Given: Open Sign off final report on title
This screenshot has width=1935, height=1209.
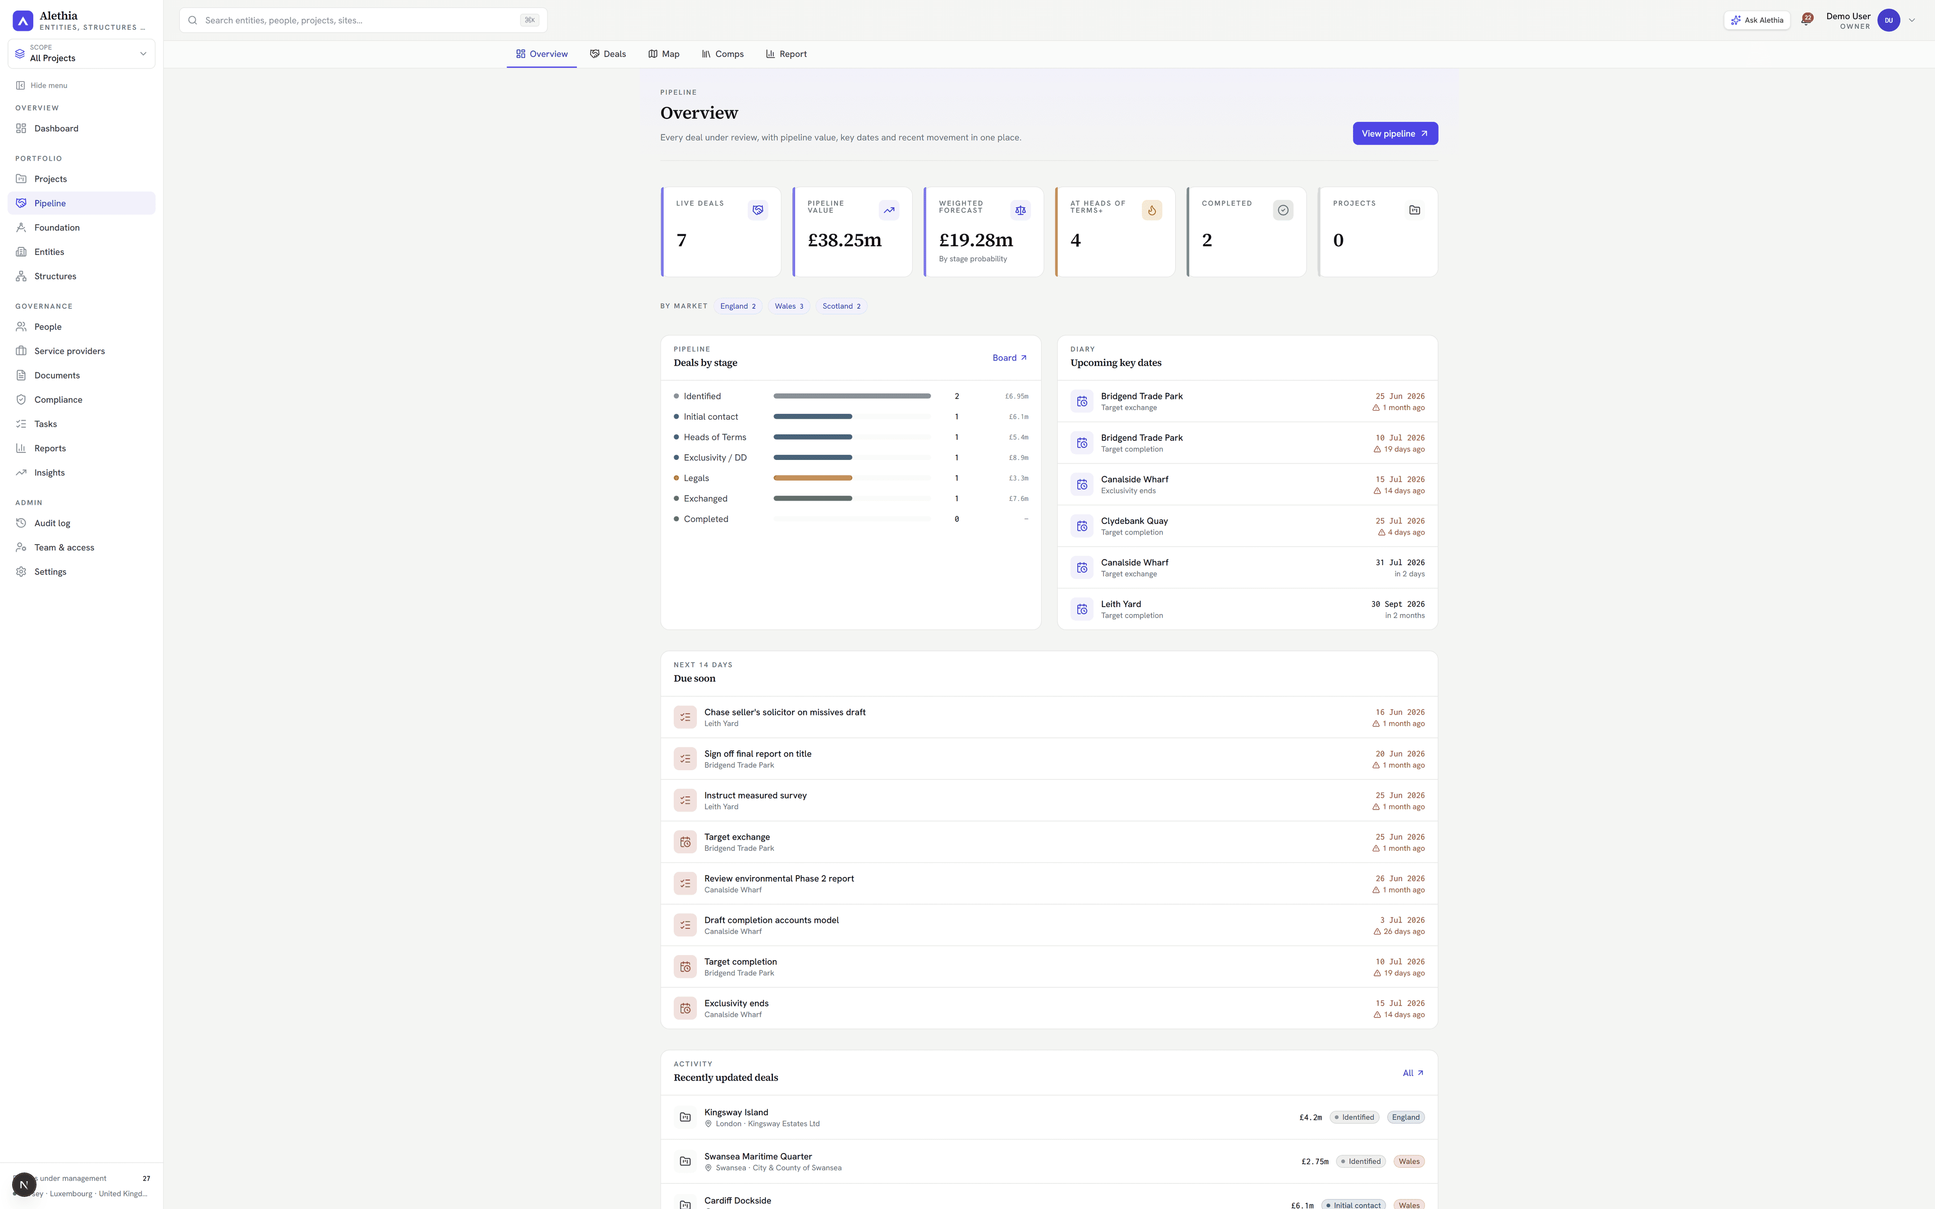Looking at the screenshot, I should point(1049,759).
